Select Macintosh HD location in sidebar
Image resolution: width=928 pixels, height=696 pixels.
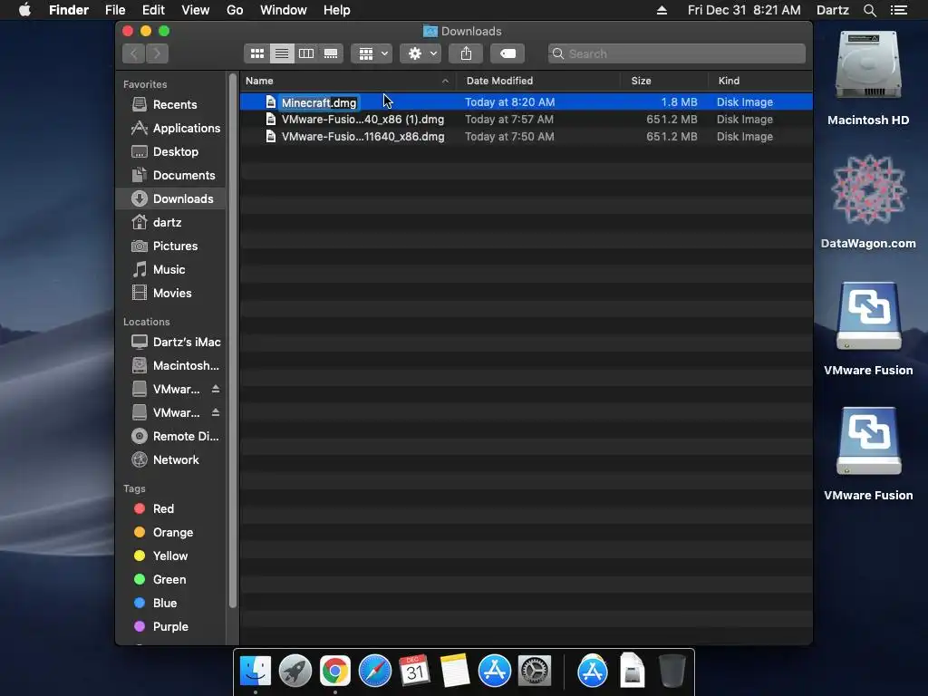pos(170,366)
